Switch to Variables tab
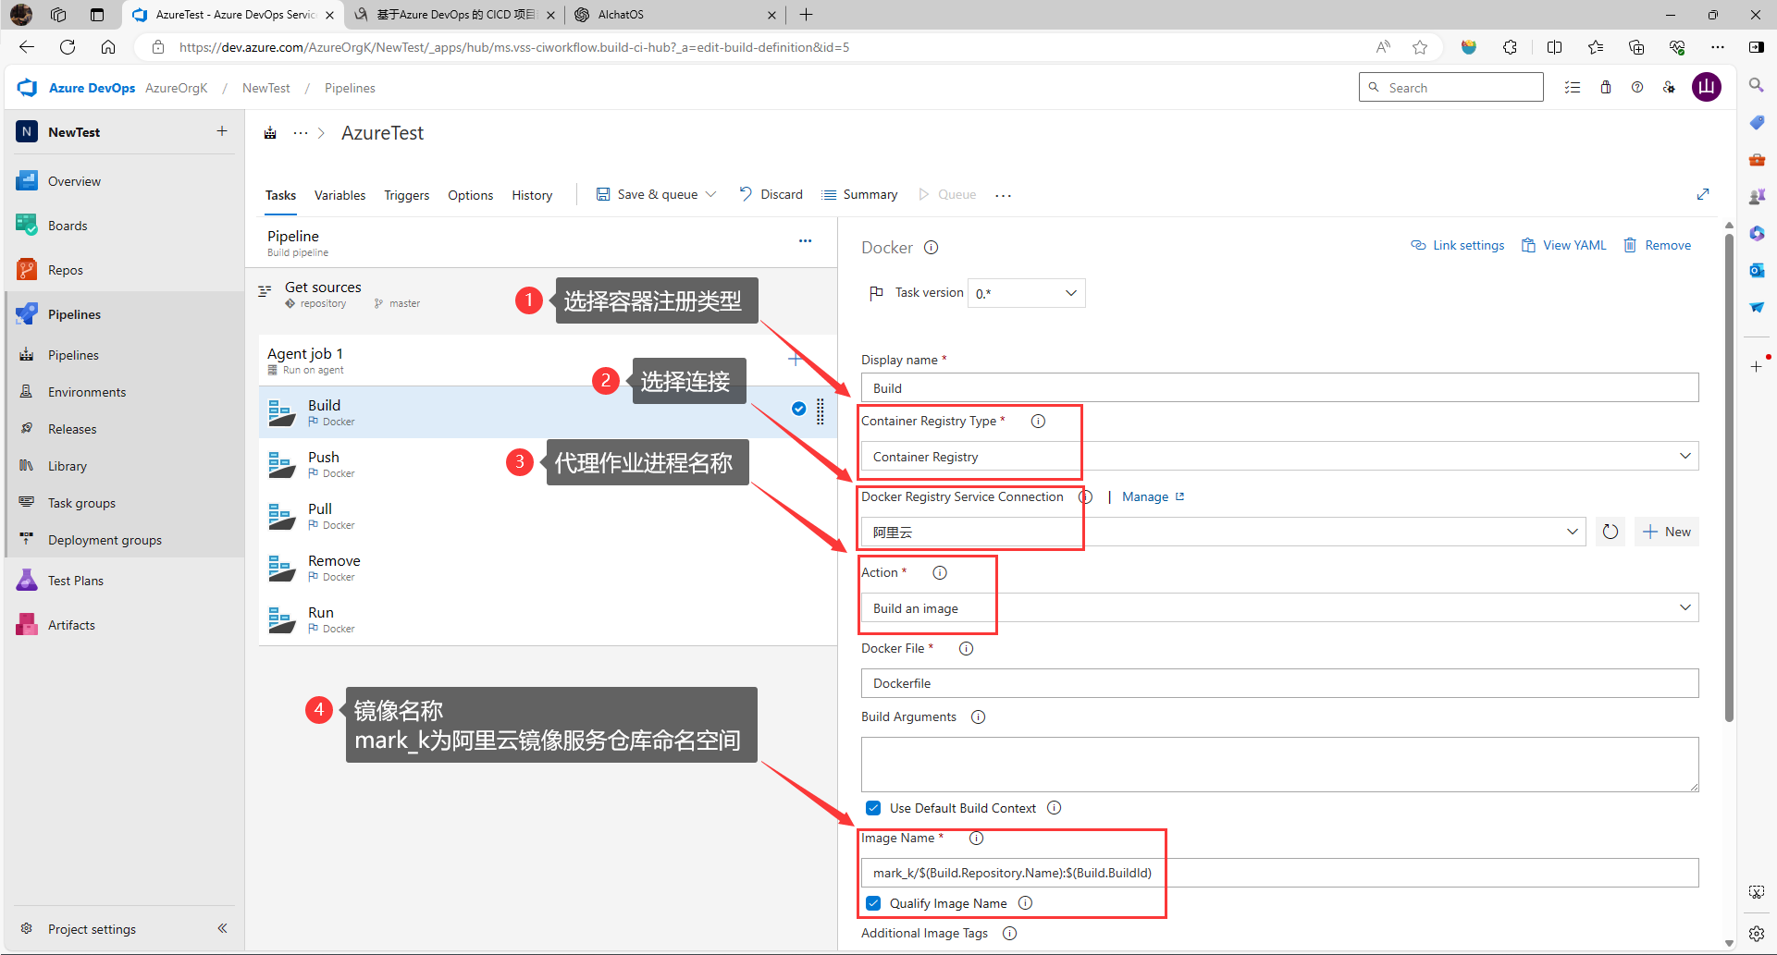Image resolution: width=1777 pixels, height=955 pixels. pos(339,195)
